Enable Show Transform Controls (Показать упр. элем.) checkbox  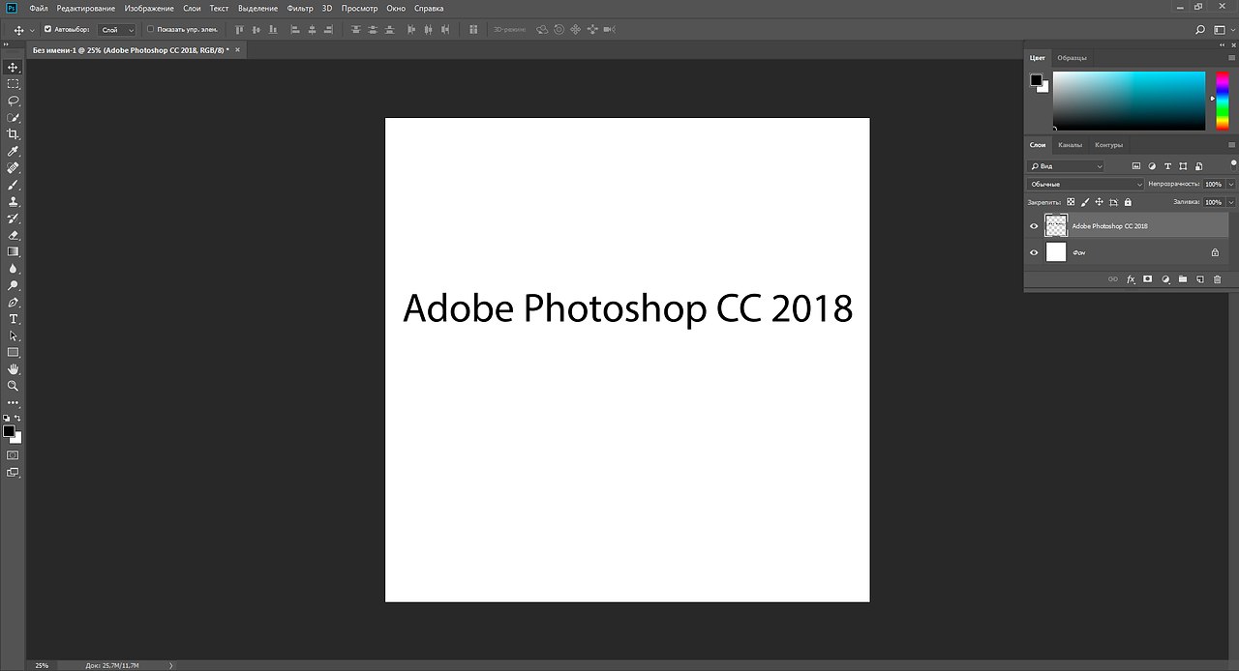(150, 29)
